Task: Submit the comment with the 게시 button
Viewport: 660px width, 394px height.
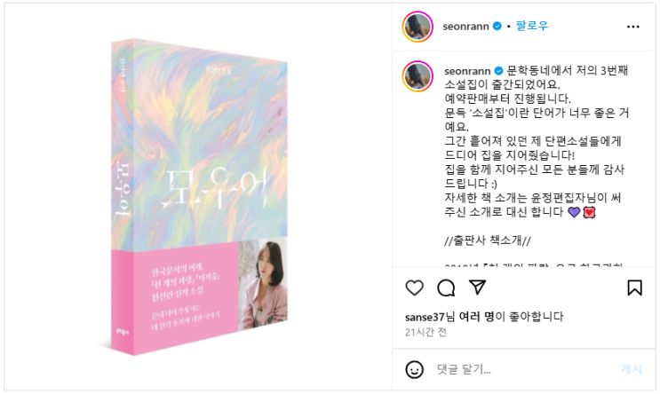Action: click(x=632, y=369)
